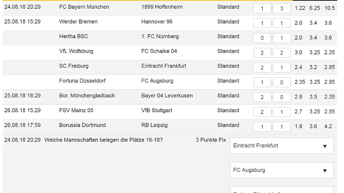344x193 pixels.
Task: Select the away score field for 1899 Hoffenheim
Action: click(x=282, y=8)
